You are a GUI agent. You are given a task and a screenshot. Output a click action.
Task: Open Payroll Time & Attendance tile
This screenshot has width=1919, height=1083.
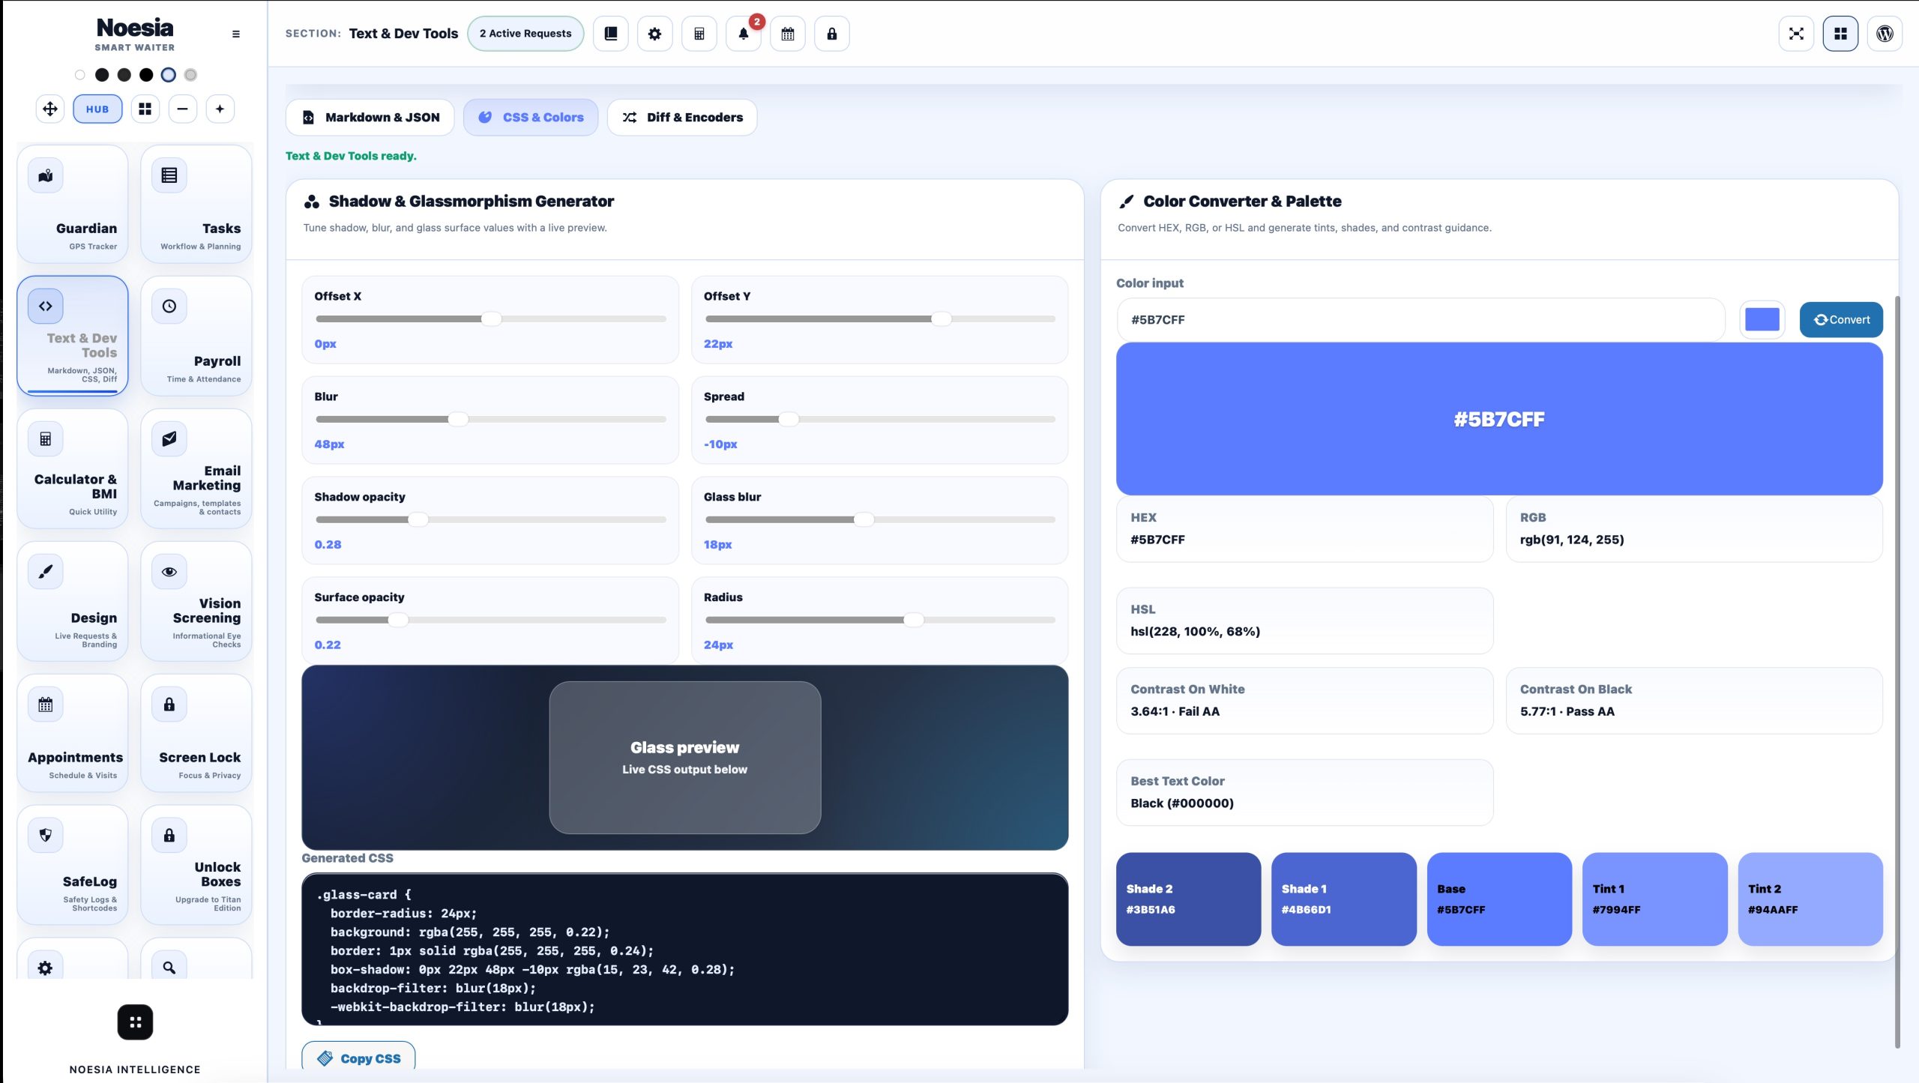tap(196, 336)
